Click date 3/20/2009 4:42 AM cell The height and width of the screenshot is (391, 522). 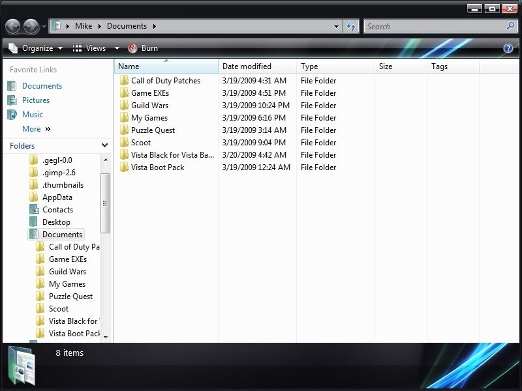[254, 155]
